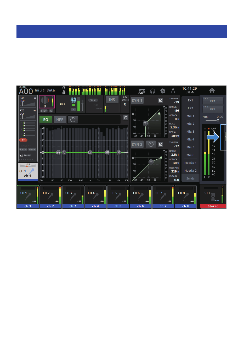Toggle the +48V phantom power

[44, 111]
